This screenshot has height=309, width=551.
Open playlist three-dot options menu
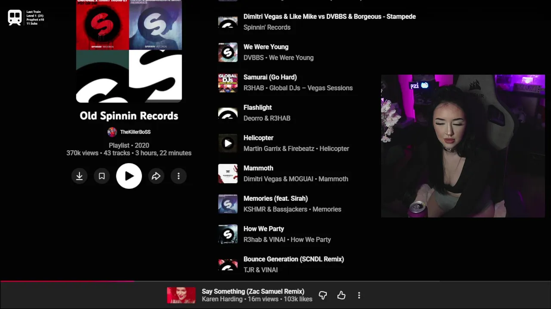coord(179,176)
